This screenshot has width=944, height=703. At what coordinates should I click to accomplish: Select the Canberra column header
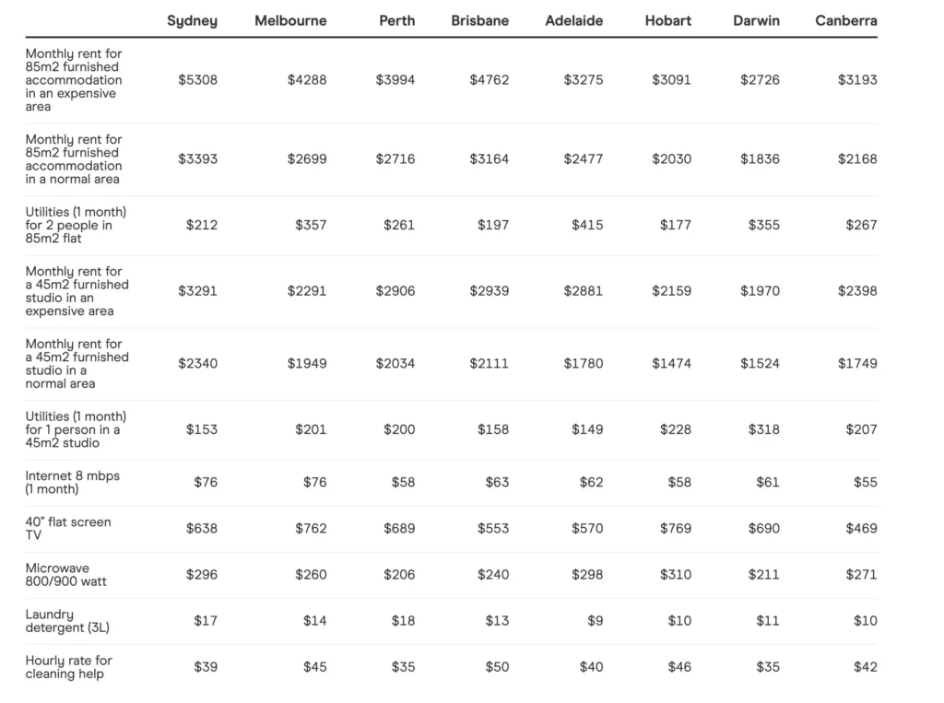[846, 20]
